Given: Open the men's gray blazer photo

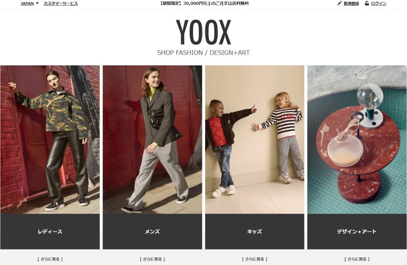Looking at the screenshot, I should pyautogui.click(x=152, y=140).
